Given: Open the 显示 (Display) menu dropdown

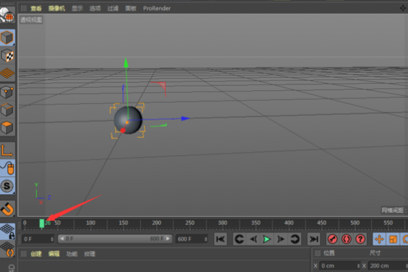Looking at the screenshot, I should 77,8.
